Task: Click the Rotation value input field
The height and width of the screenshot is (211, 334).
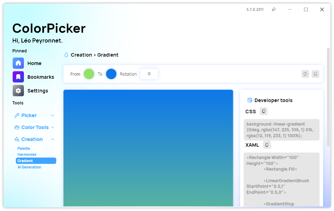Action: click(149, 74)
